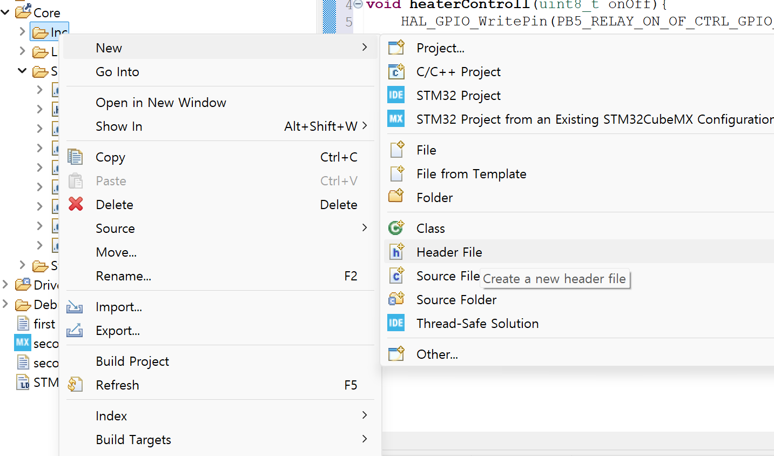This screenshot has height=456, width=774.
Task: Click the Header File icon
Action: [397, 251]
